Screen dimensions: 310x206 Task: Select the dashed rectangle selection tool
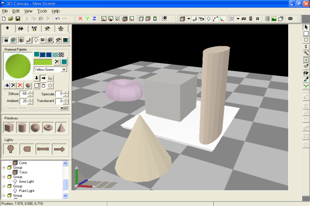point(306,40)
